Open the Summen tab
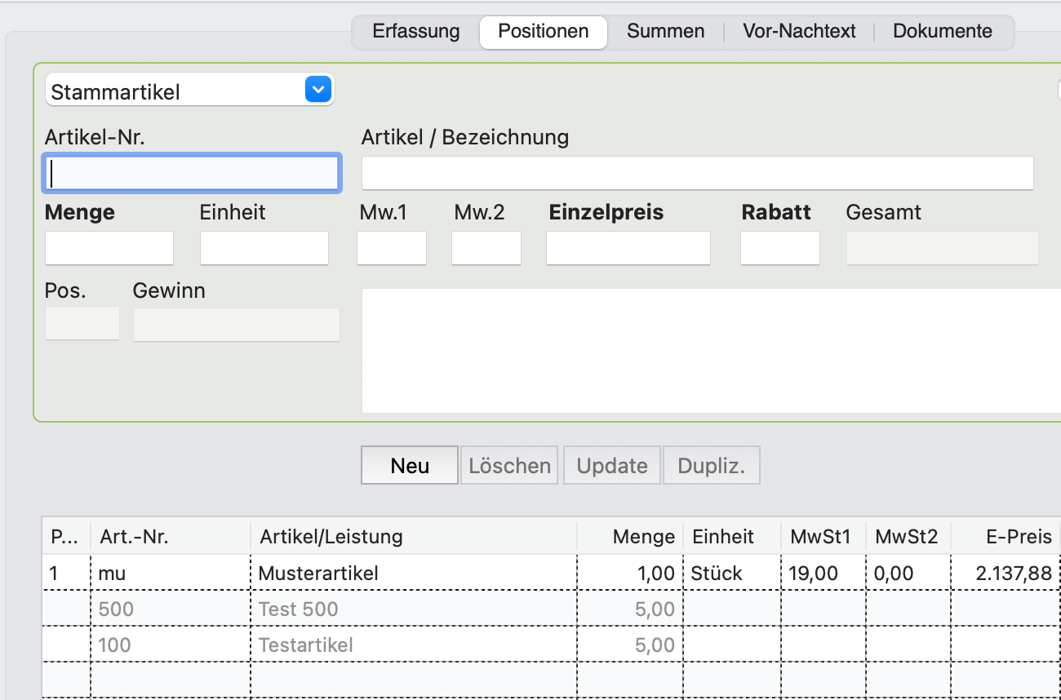 click(x=665, y=31)
